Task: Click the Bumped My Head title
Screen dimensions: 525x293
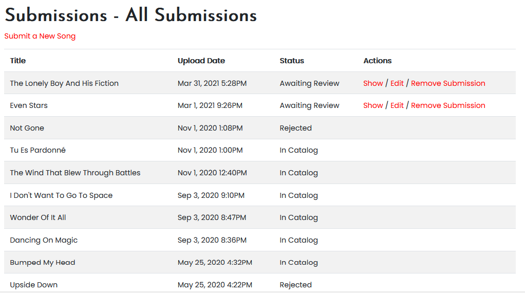Action: tap(43, 263)
